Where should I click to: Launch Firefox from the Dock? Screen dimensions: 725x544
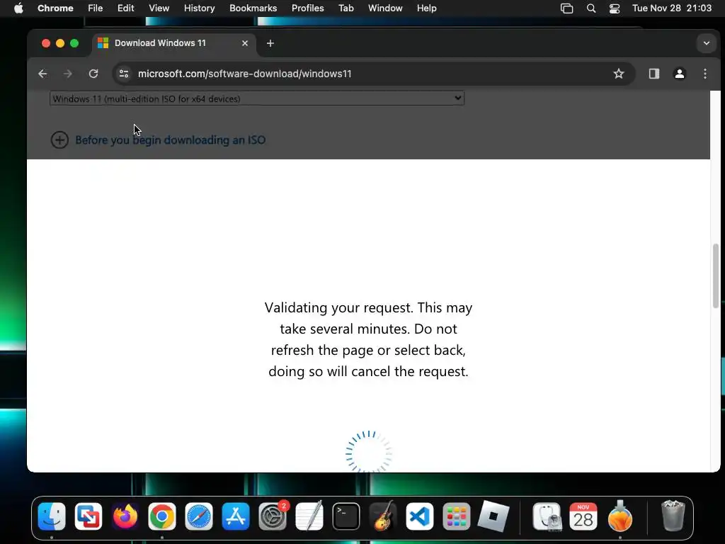(x=125, y=516)
